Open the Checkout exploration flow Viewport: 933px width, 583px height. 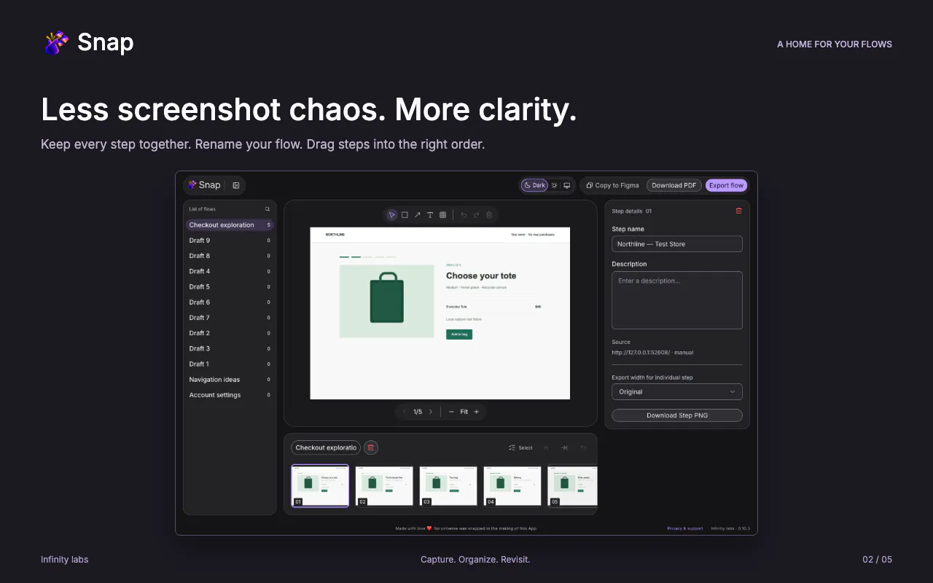click(230, 225)
